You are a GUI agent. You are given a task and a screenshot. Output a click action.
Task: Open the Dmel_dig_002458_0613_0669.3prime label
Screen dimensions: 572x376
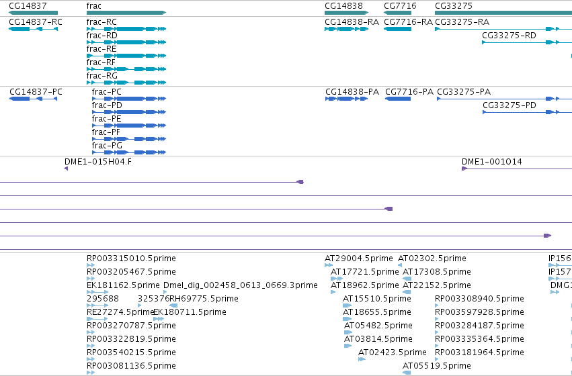pos(241,285)
